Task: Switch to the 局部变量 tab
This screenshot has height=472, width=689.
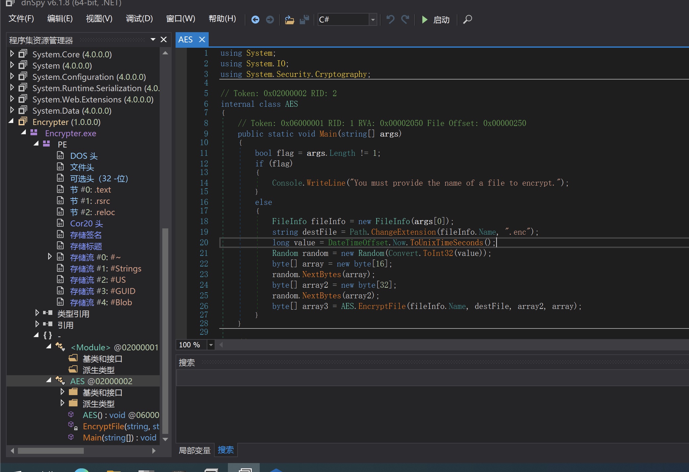Action: point(195,450)
